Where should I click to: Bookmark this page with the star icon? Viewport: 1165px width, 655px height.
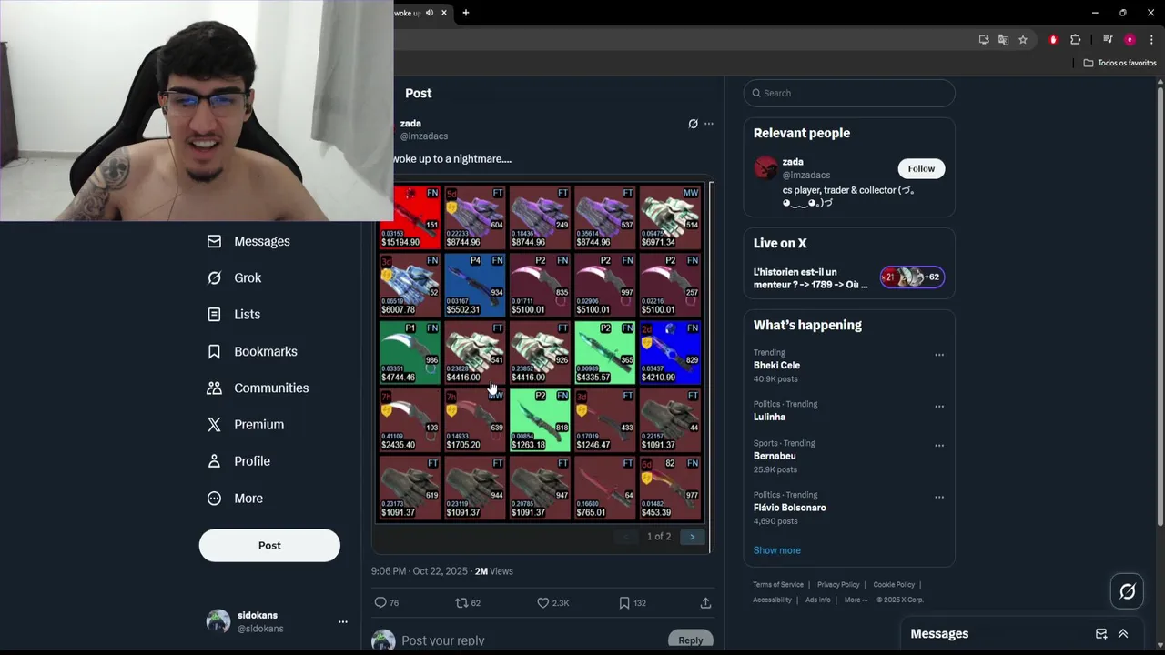click(x=1023, y=40)
